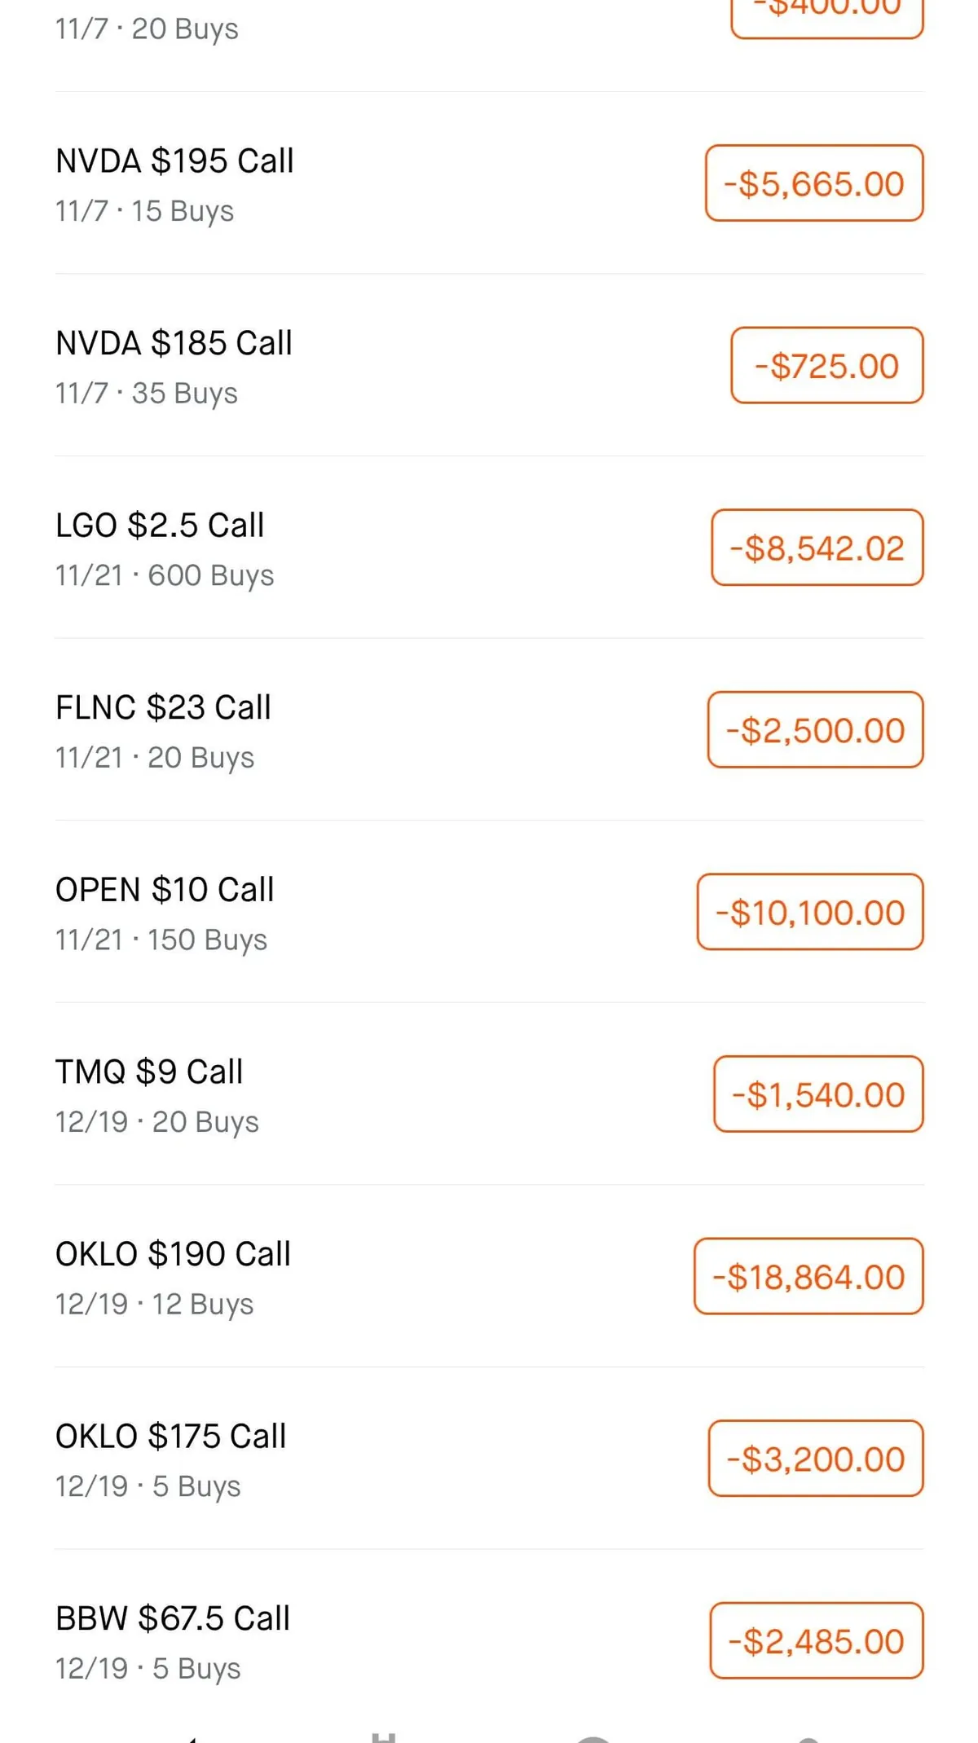Click the -$2,500.00 value button
Image resolution: width=978 pixels, height=1743 pixels.
click(x=815, y=730)
